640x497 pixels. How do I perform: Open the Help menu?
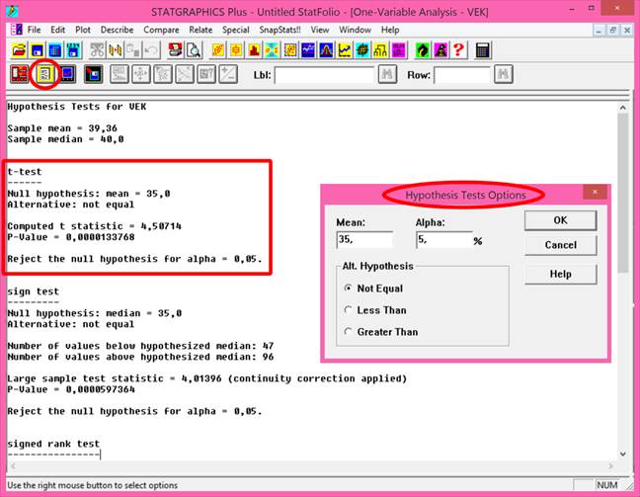(390, 30)
